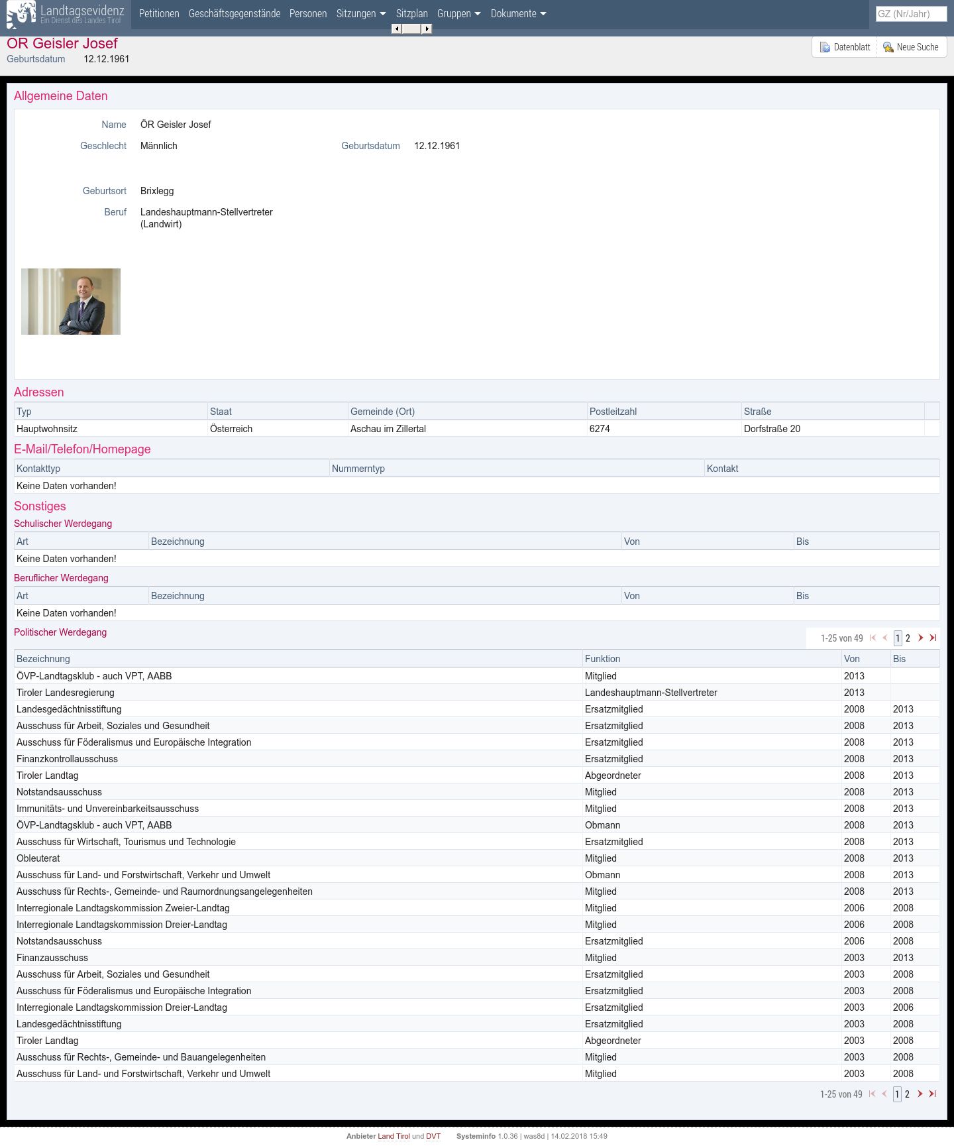Select the Tiroler Landesregierung row

click(477, 693)
